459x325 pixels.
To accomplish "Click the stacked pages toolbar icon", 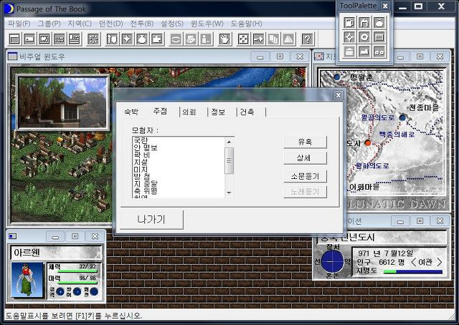I will click(273, 39).
